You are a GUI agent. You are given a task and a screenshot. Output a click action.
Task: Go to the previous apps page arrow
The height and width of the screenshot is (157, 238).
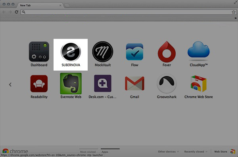[10, 84]
